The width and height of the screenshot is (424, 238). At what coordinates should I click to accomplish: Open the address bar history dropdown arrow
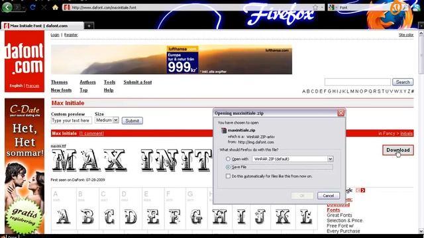(322, 7)
